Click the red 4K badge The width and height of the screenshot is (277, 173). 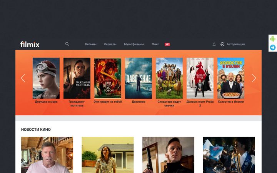[167, 44]
